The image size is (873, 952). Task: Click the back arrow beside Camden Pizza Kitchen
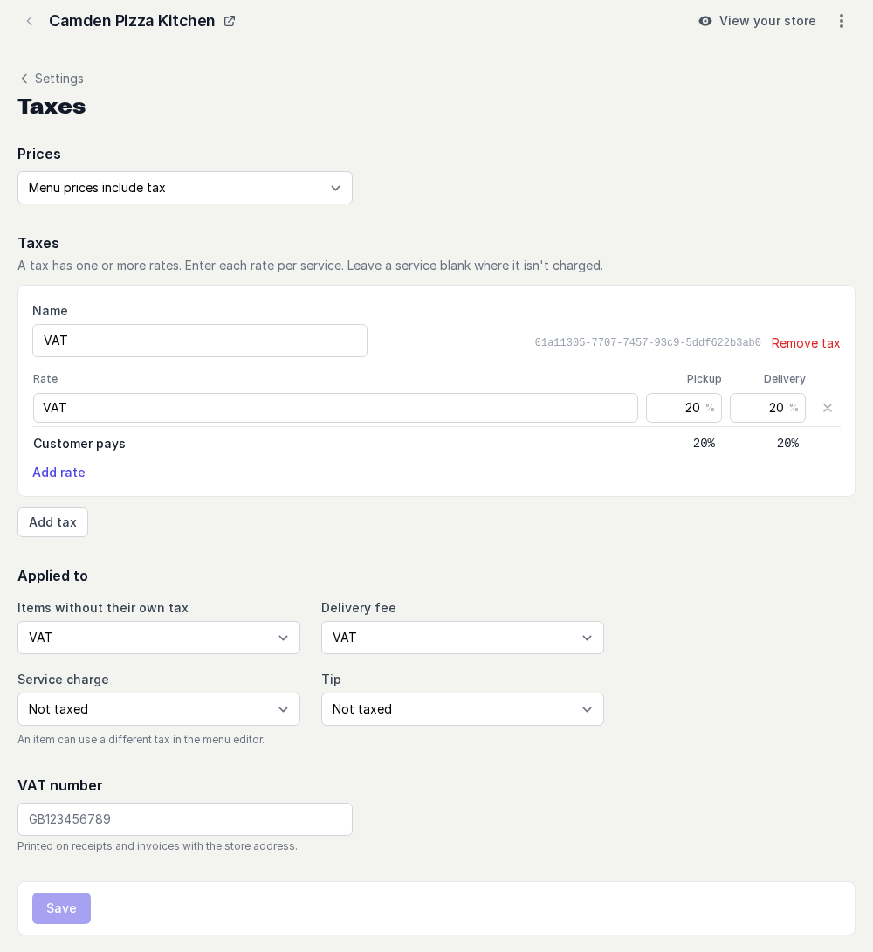[x=29, y=21]
